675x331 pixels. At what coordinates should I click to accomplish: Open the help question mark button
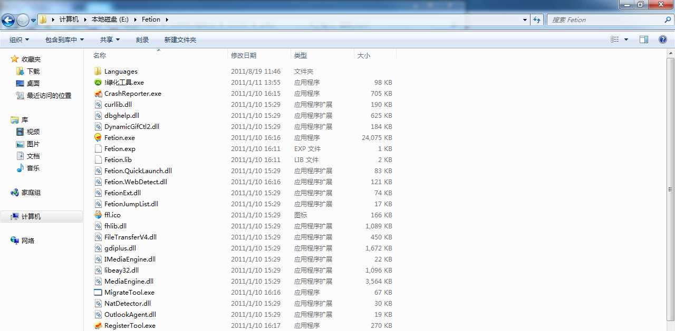pos(663,39)
